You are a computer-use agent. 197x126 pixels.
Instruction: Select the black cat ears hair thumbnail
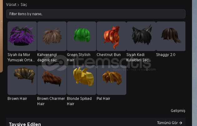tap(141, 36)
